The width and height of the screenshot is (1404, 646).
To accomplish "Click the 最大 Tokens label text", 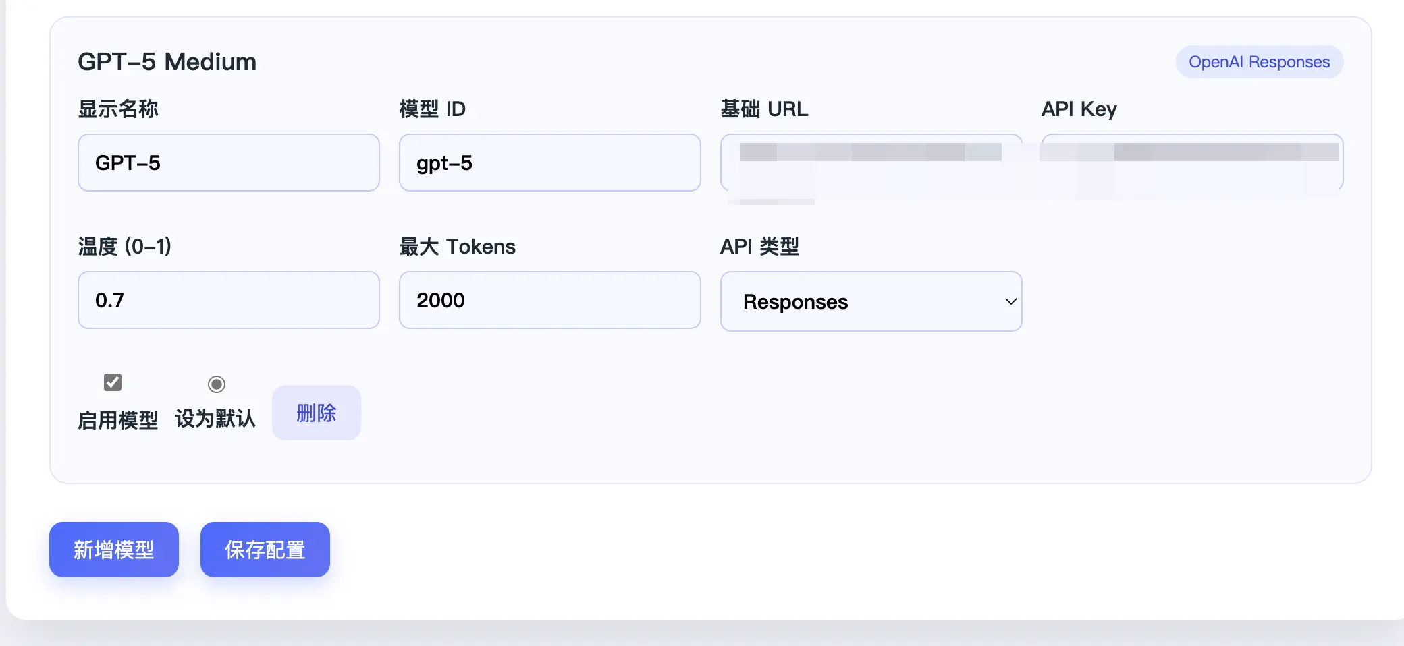I will pyautogui.click(x=457, y=247).
